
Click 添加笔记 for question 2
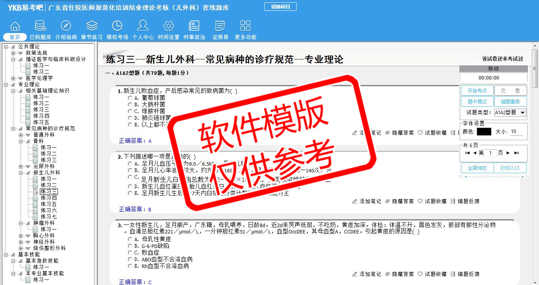(367, 201)
